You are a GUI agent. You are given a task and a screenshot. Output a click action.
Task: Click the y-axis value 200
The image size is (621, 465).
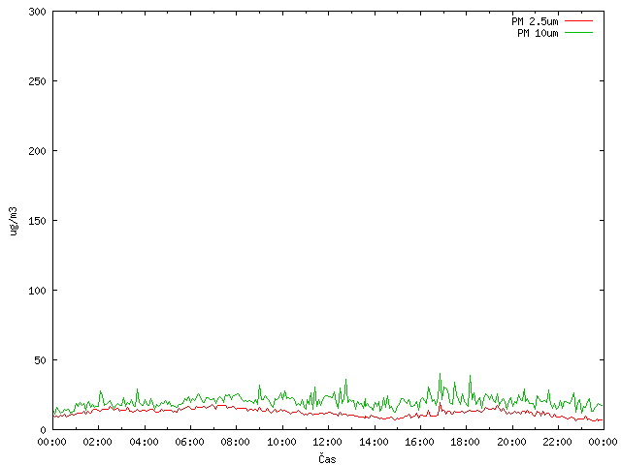(x=37, y=151)
